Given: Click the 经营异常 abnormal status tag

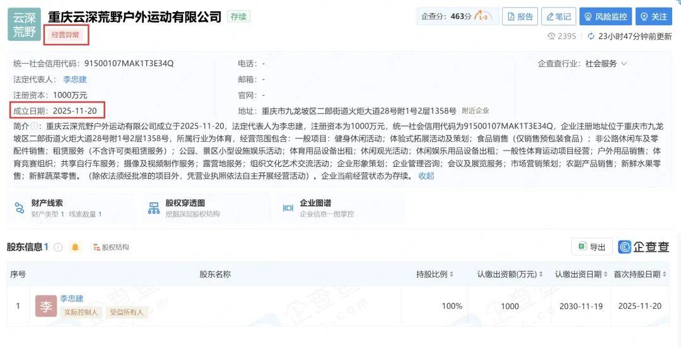Looking at the screenshot, I should (66, 35).
